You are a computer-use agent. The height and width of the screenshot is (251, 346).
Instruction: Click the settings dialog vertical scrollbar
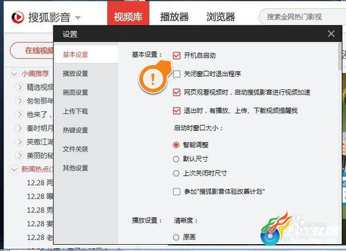click(x=340, y=57)
